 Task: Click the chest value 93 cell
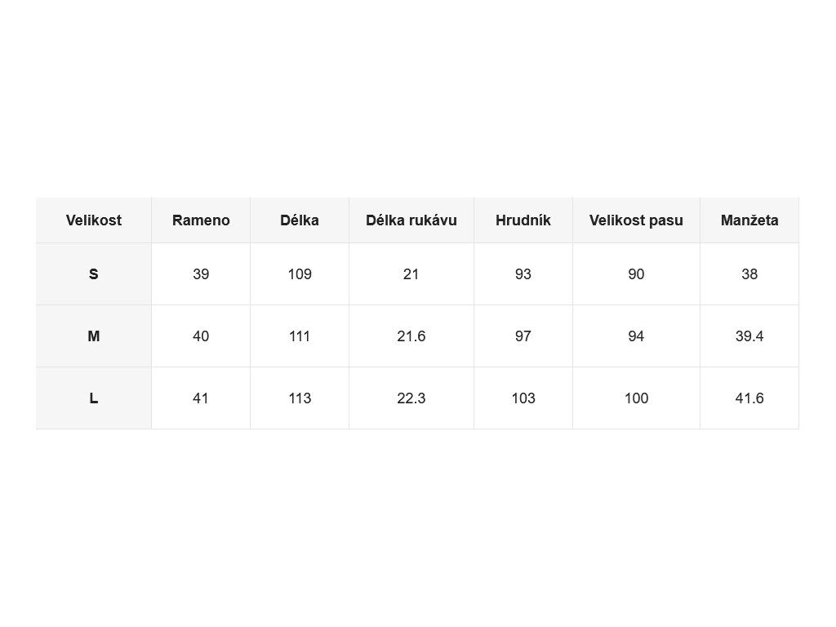click(523, 274)
